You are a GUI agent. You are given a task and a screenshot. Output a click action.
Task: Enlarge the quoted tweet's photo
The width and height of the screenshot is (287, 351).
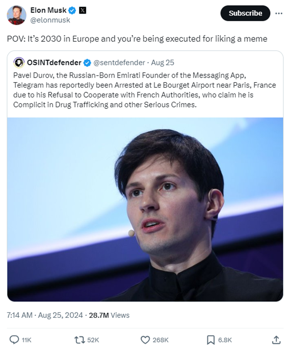(x=145, y=209)
